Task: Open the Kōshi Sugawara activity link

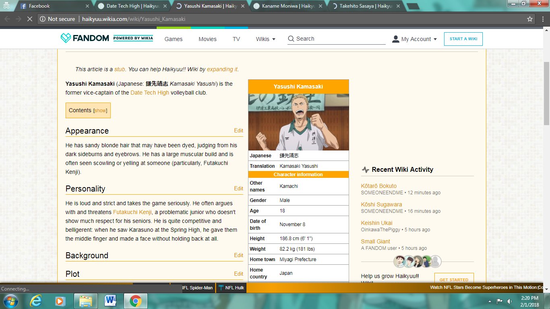Action: click(381, 204)
